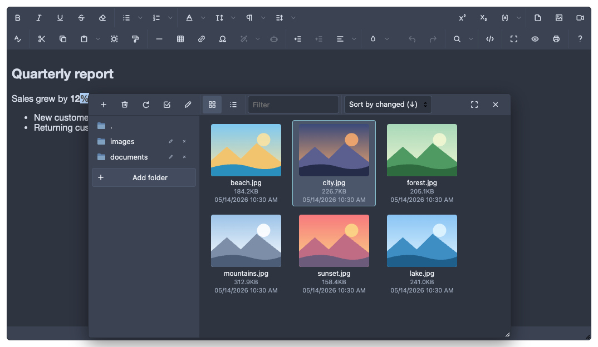
Task: Insert a table
Action: (180, 39)
